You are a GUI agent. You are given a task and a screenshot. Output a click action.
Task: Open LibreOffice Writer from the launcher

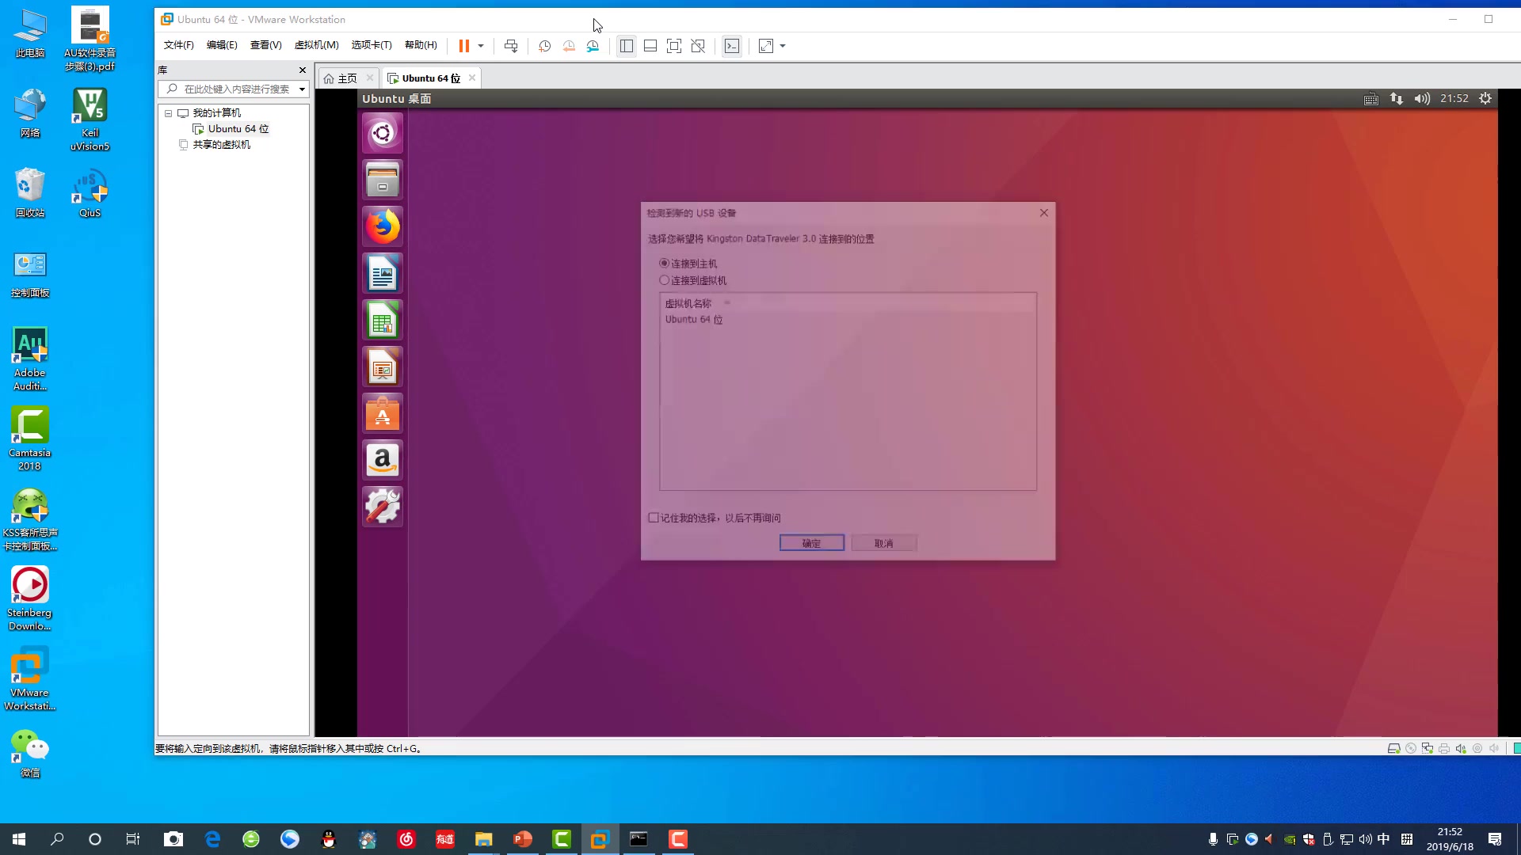[383, 273]
